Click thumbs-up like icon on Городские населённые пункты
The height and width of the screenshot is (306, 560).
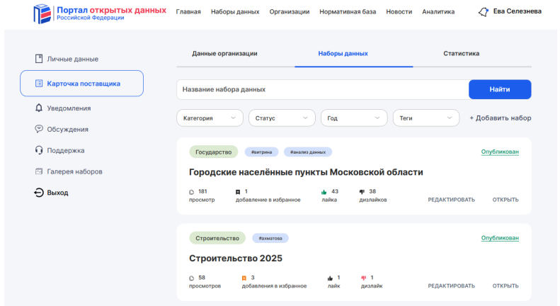(x=324, y=192)
